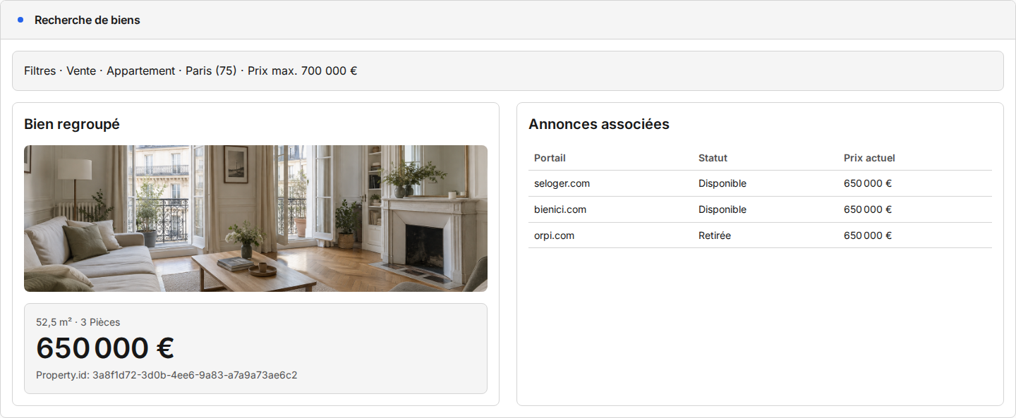The height and width of the screenshot is (418, 1016).
Task: Click the large 650 000 € price
Action: point(105,348)
